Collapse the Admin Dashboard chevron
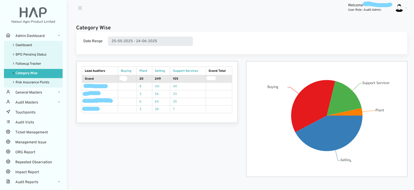 [59, 35]
